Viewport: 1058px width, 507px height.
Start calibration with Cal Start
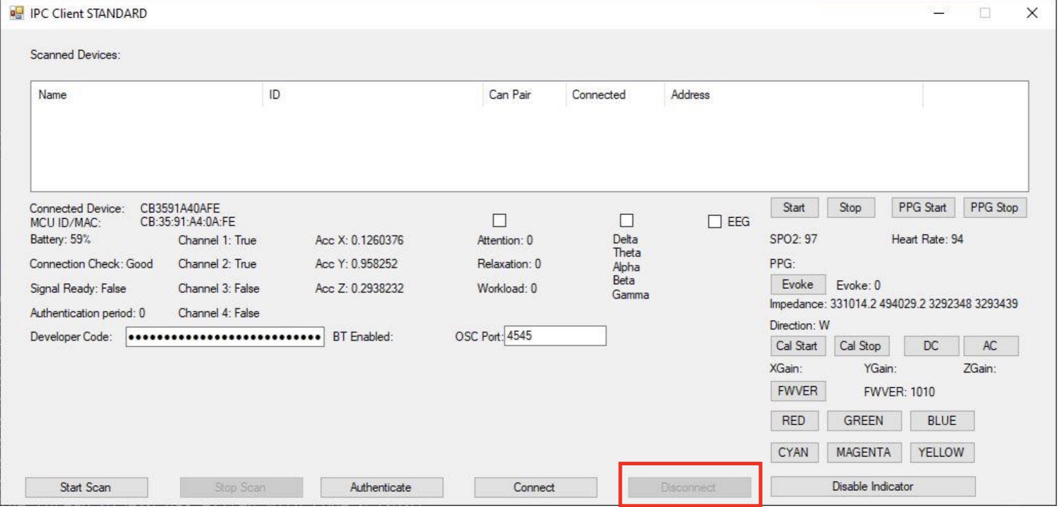[798, 346]
